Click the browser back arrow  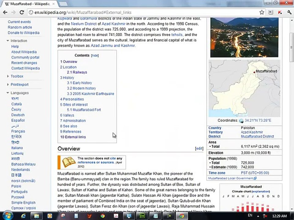(5, 13)
